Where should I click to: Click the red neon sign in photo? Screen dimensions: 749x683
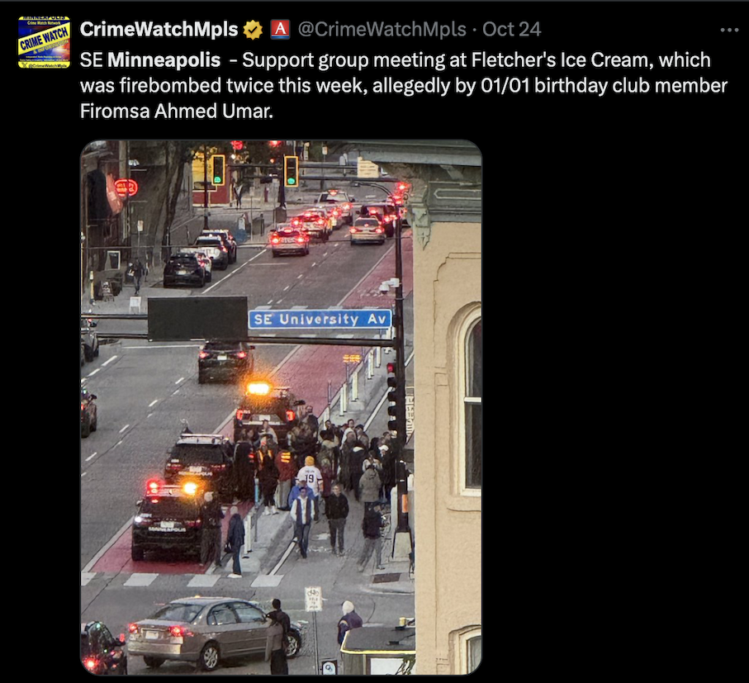126,187
